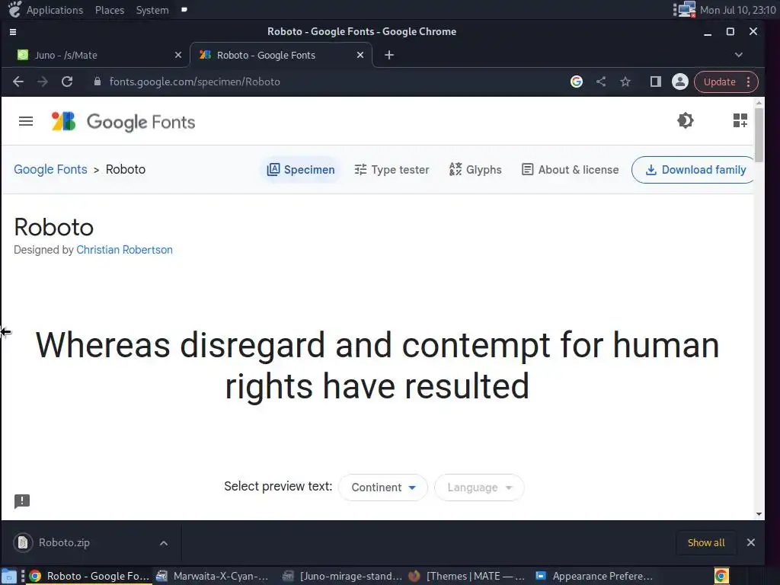View About & license section

click(570, 170)
